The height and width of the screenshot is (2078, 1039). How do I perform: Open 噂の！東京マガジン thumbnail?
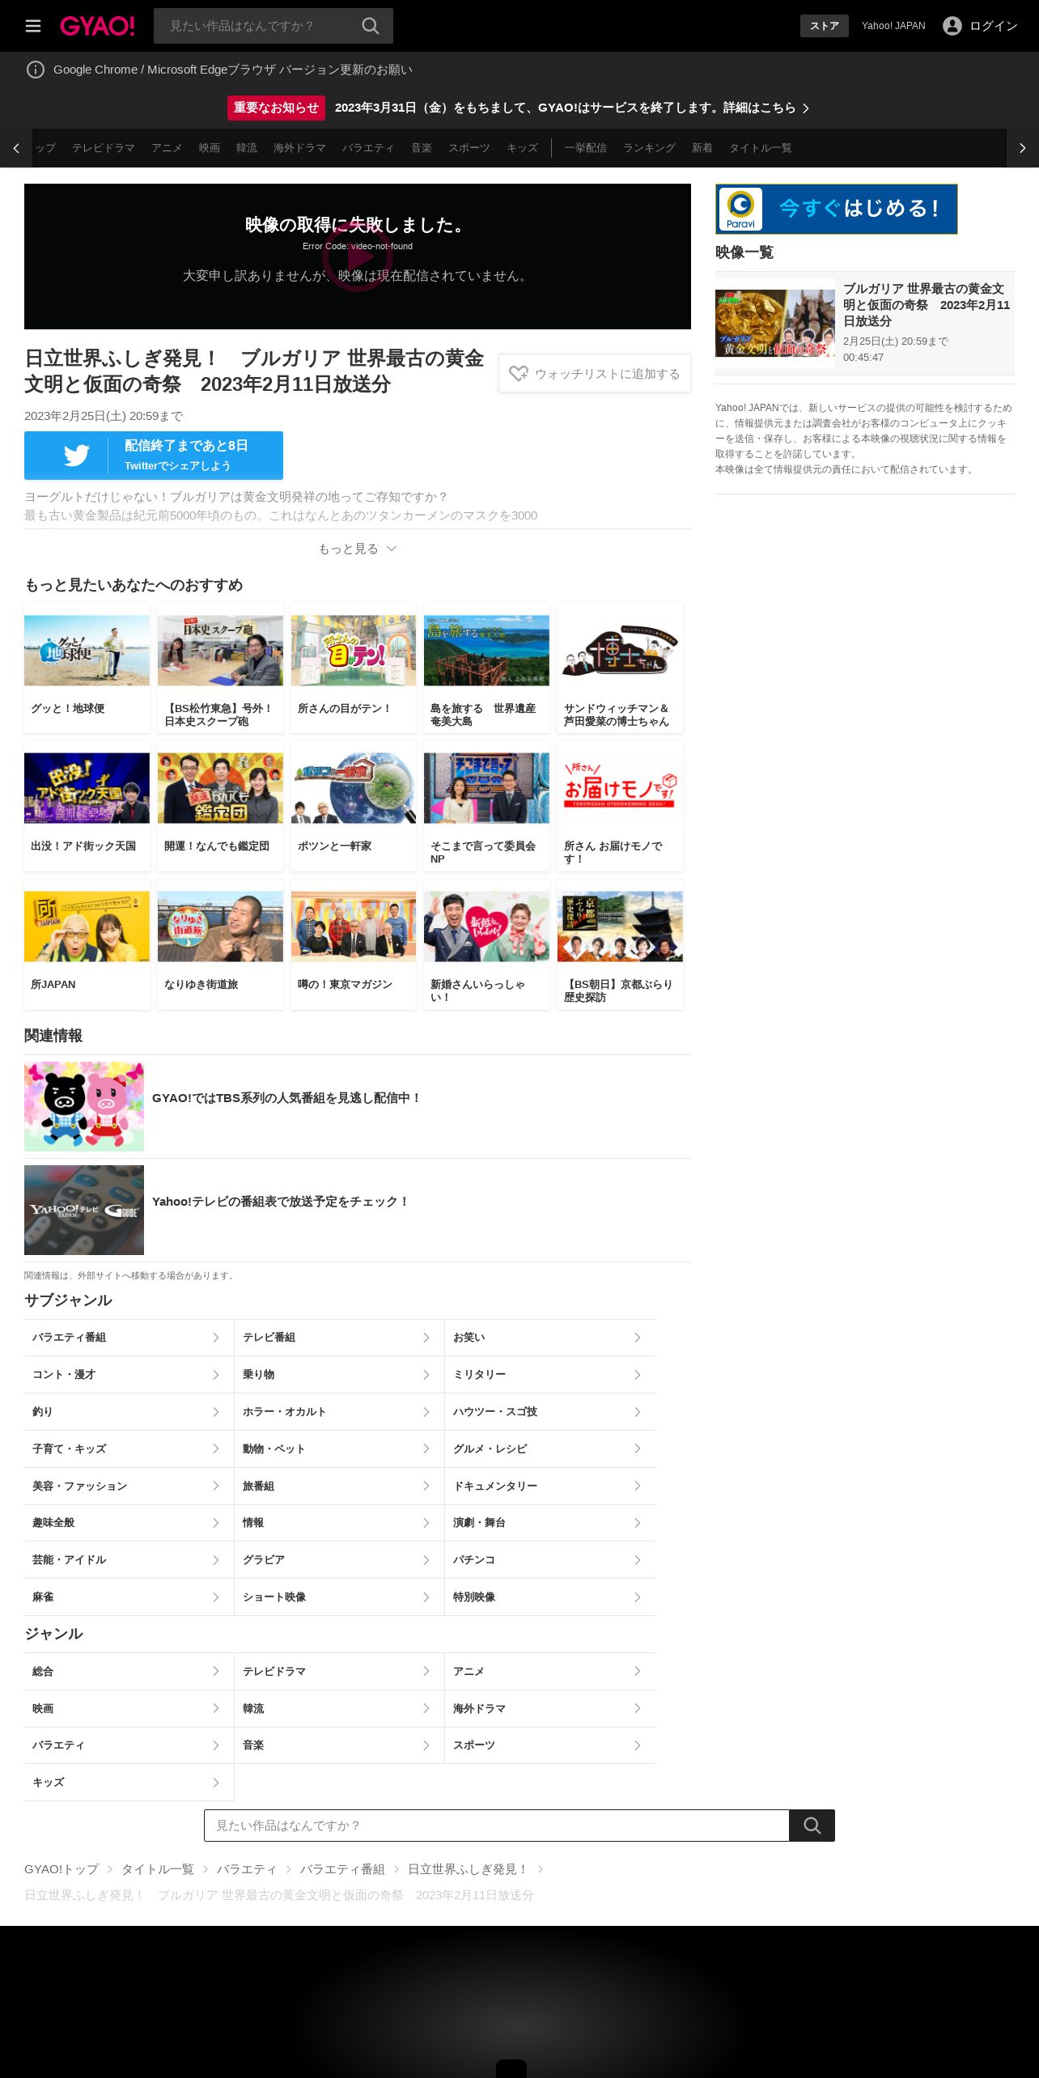(354, 927)
